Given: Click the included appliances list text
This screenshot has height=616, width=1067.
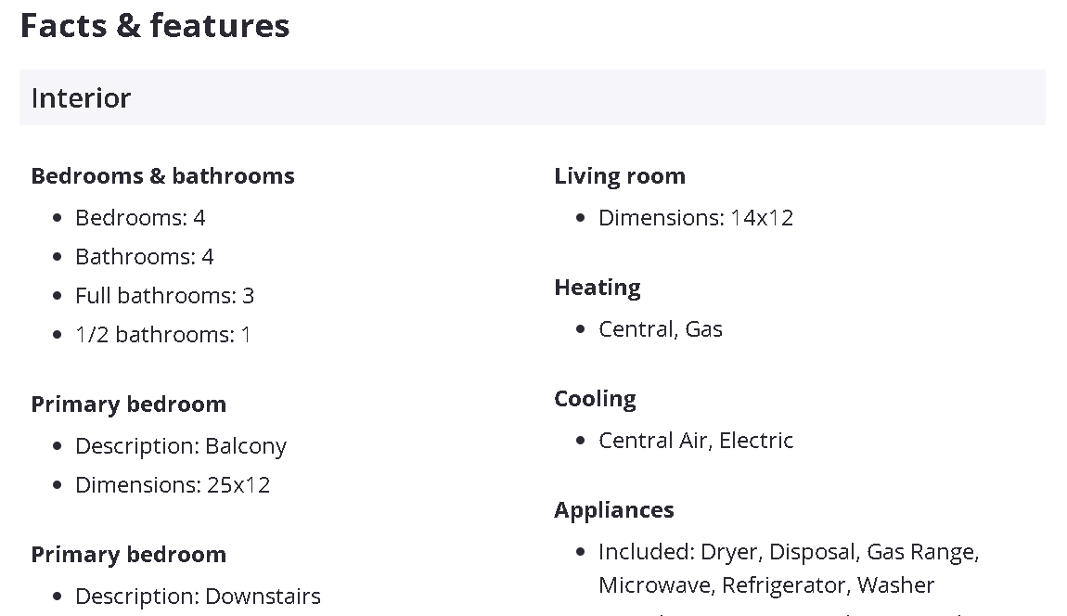Looking at the screenshot, I should (788, 568).
